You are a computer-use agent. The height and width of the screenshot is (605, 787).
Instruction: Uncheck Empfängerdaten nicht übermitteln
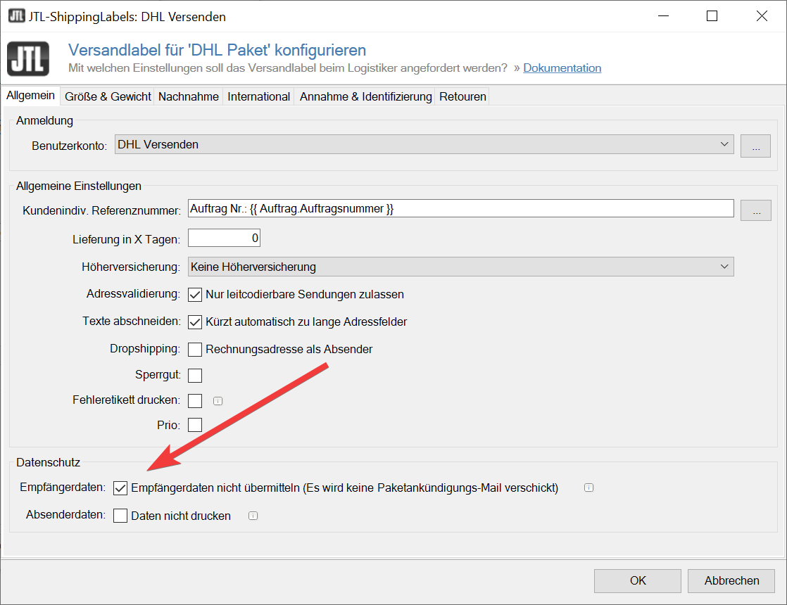click(120, 488)
